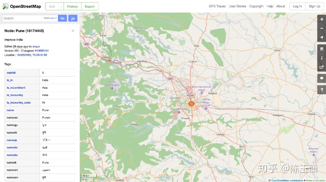Click the is_in:country_code tag key link
This screenshot has height=182, width=326.
point(18,103)
